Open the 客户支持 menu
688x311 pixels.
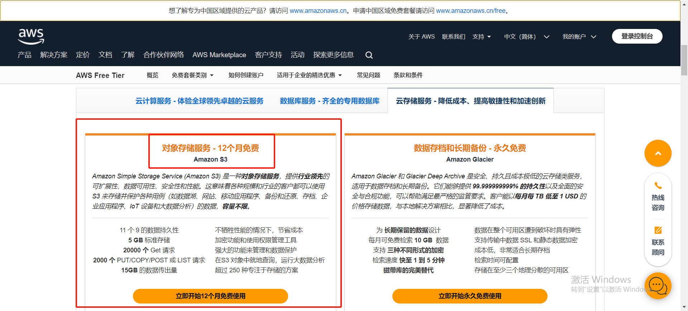pos(268,55)
